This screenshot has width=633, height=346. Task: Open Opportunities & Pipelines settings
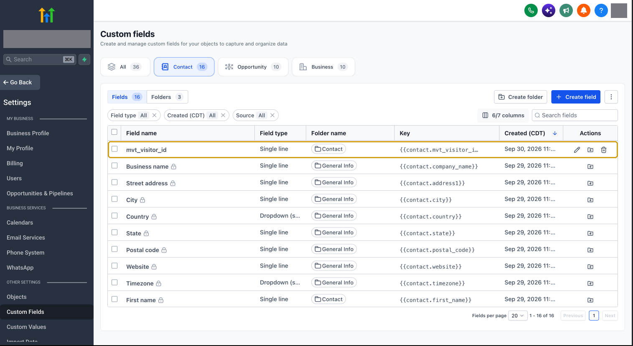pyautogui.click(x=40, y=193)
